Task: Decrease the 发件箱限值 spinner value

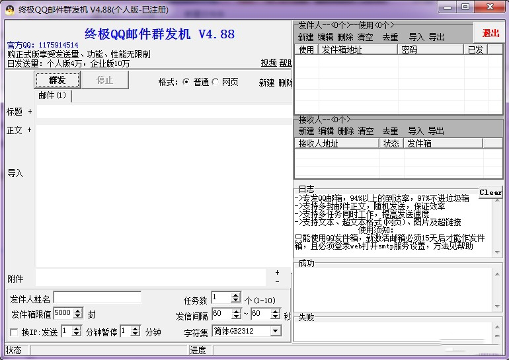Action: click(x=78, y=316)
